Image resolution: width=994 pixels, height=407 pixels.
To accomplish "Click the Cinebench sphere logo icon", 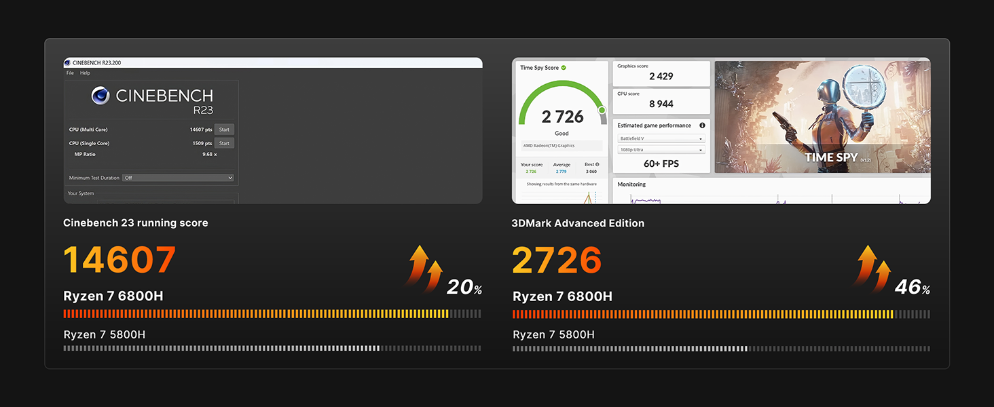I will tap(100, 96).
